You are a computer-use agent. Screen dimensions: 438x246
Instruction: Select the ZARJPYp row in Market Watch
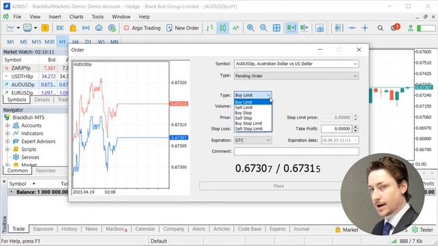click(36, 68)
